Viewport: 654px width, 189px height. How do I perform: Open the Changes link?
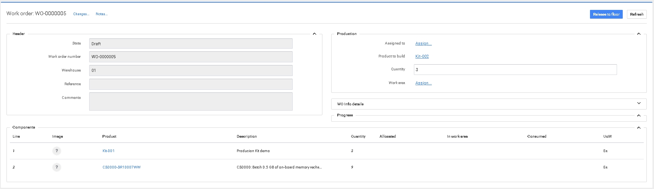click(81, 14)
